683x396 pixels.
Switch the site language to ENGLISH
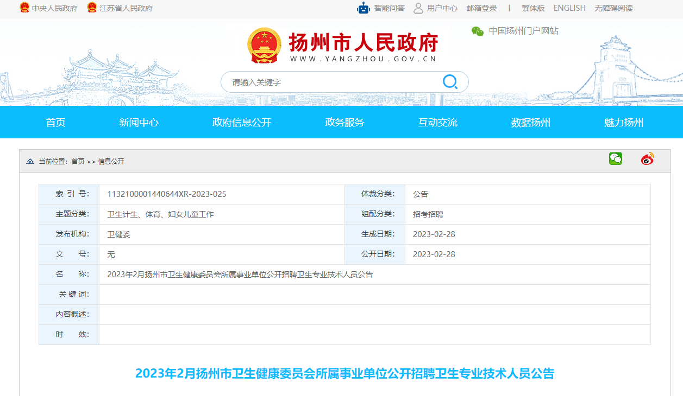569,8
